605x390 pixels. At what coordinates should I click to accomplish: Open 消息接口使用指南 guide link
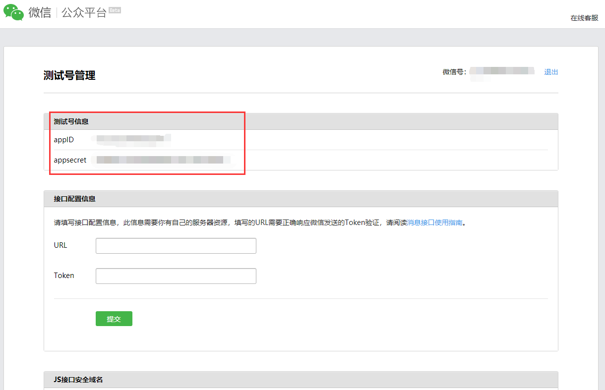[x=435, y=223]
